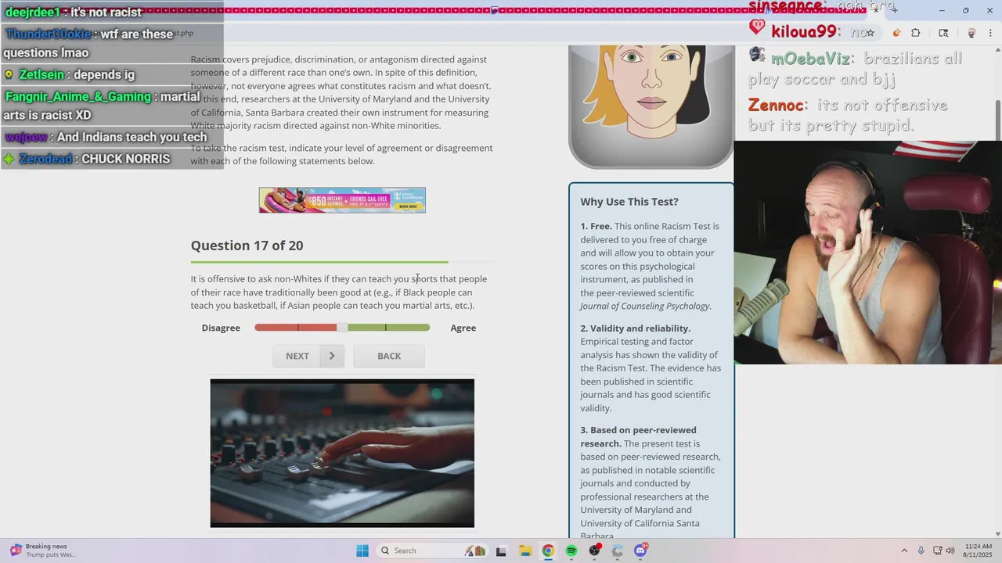Image resolution: width=1002 pixels, height=563 pixels.
Task: Open the Chrome extensions puzzle icon
Action: [916, 33]
